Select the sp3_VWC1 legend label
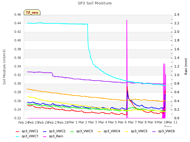The width and height of the screenshot is (190, 142). pos(30,131)
